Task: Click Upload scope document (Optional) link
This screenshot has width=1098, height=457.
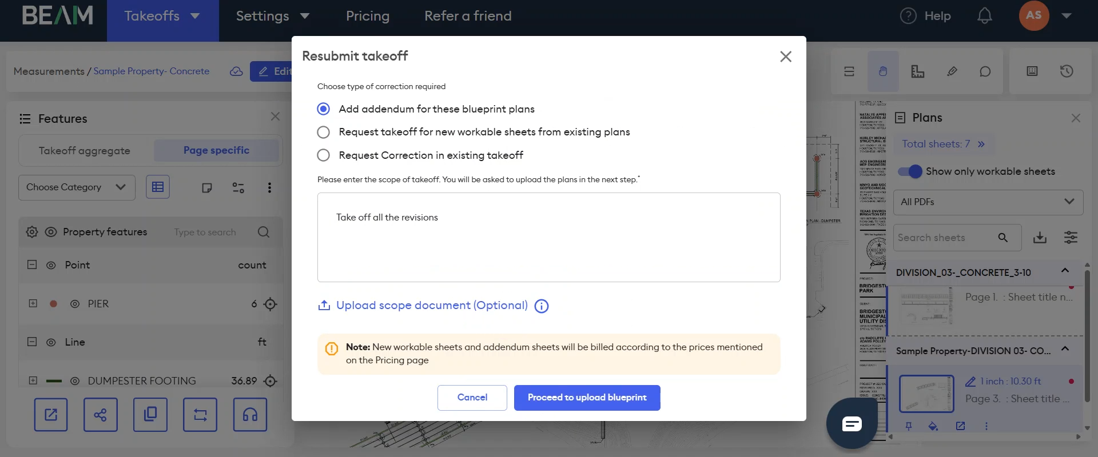Action: [432, 306]
